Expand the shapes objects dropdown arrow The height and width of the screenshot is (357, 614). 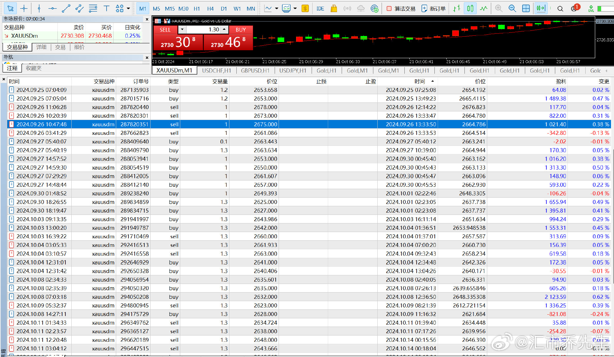pos(128,9)
